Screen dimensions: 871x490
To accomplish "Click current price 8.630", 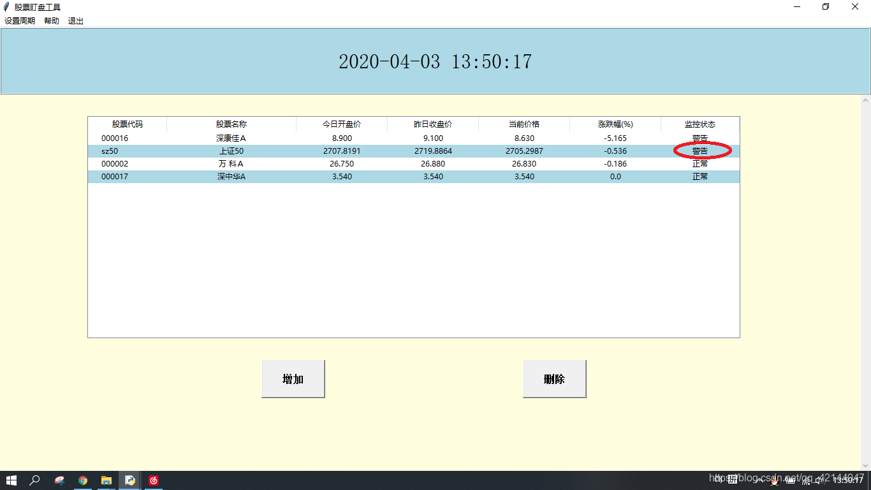I will (524, 138).
